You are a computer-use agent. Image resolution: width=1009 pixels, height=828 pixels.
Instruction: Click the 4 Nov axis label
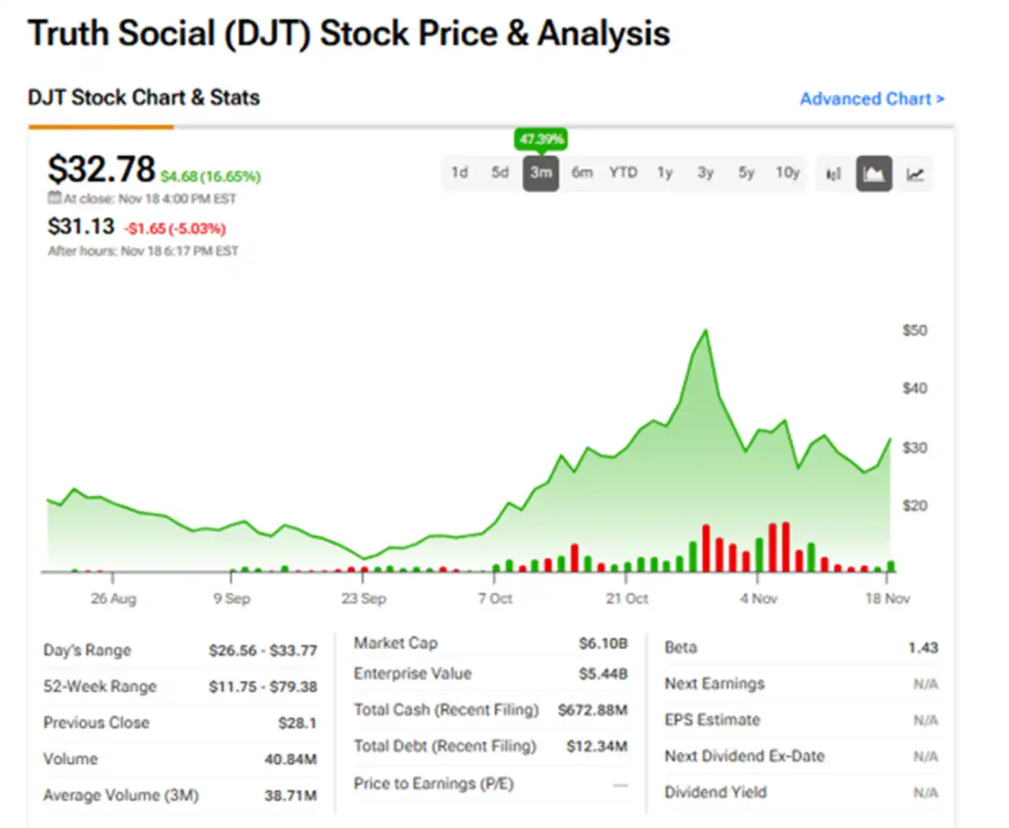click(x=758, y=598)
